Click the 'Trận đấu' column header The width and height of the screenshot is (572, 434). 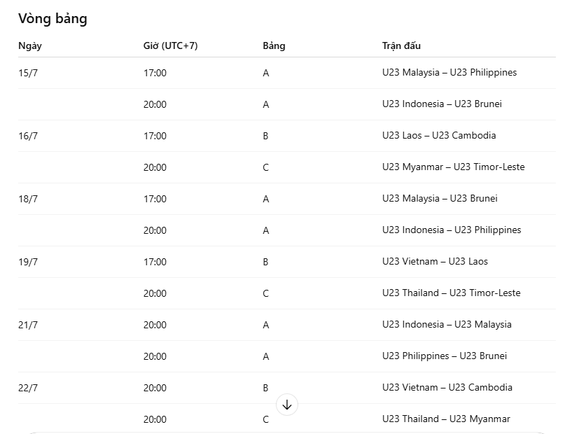pos(401,46)
